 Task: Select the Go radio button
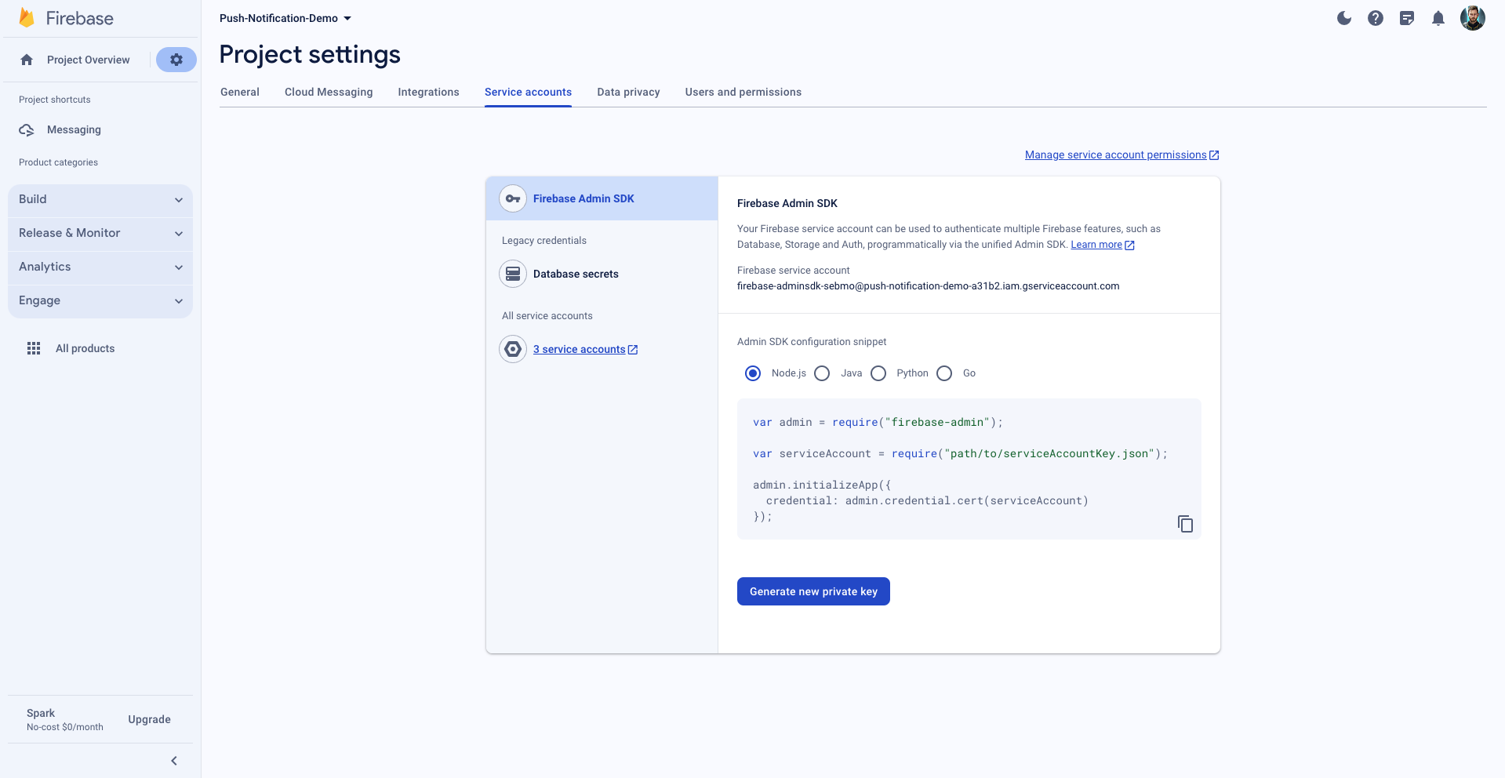coord(944,373)
